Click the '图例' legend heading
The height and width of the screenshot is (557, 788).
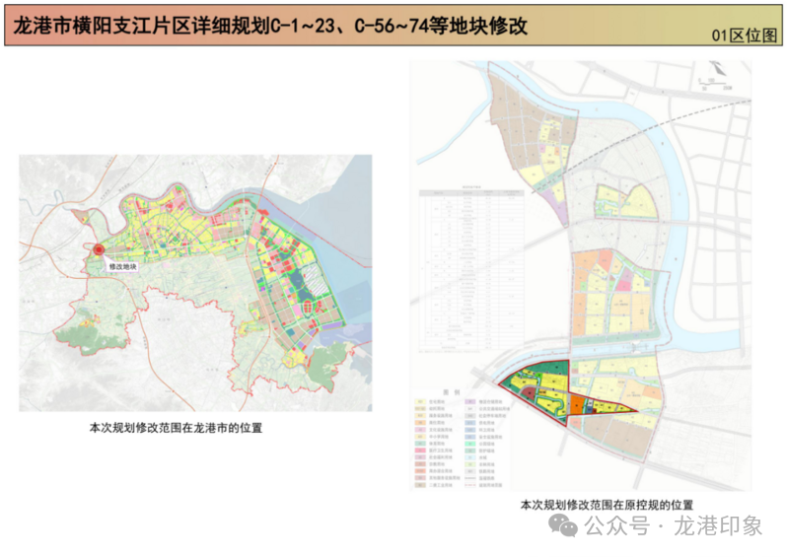(452, 392)
